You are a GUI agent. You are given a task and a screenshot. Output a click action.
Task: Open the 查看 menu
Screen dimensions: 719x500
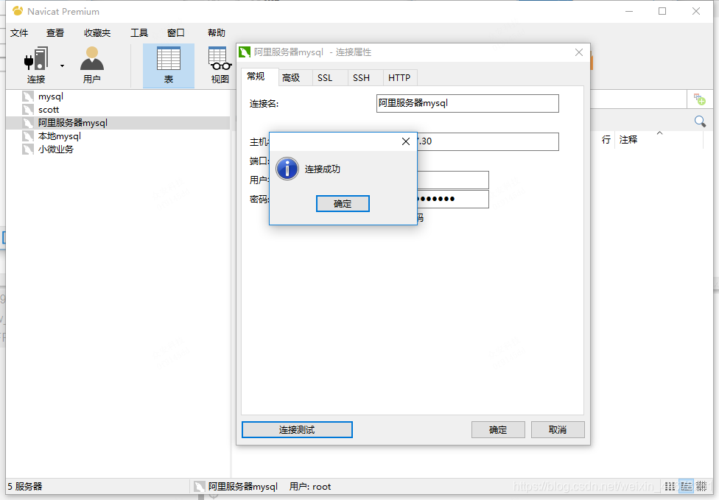[55, 33]
